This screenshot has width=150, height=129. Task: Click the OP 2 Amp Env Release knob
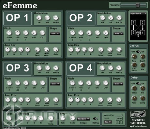[x=91, y=50]
